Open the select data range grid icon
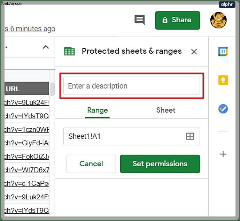The width and height of the screenshot is (240, 221). click(190, 136)
